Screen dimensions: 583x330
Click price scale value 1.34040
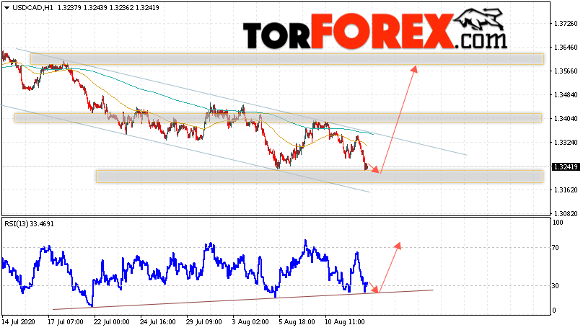(566, 118)
